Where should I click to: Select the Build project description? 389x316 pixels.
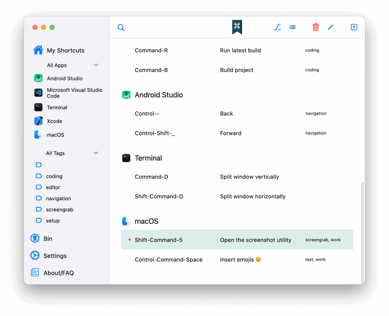click(237, 70)
